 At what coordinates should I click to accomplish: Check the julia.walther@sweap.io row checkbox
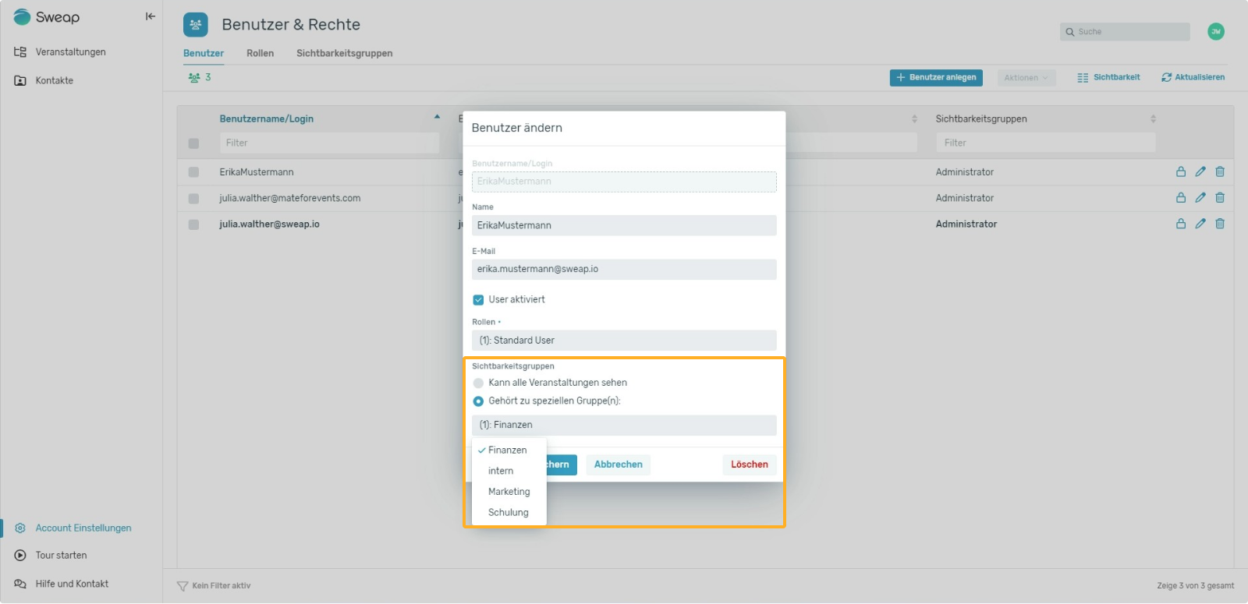pos(193,224)
